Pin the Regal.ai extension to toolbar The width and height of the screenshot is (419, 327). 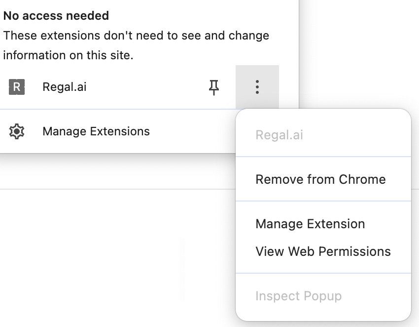[x=214, y=87]
